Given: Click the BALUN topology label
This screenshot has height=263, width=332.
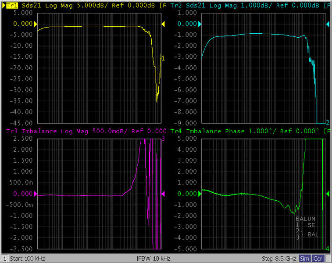Looking at the screenshot, I should click(306, 219).
